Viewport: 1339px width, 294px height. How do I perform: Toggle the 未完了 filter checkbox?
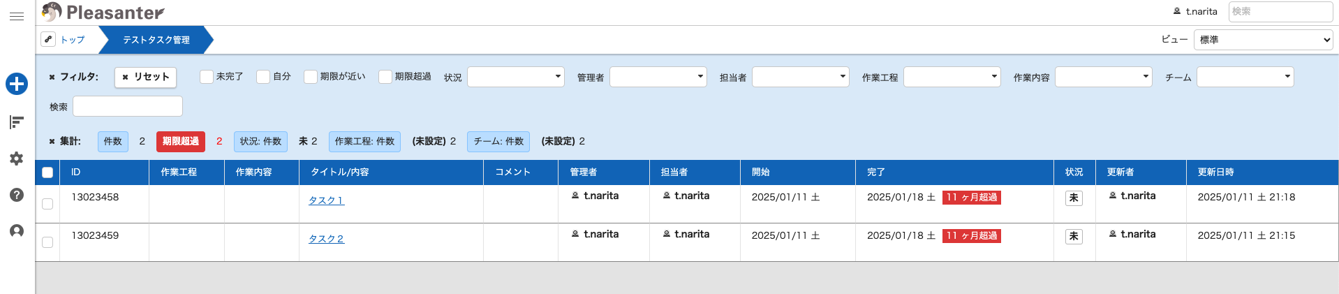[x=207, y=77]
